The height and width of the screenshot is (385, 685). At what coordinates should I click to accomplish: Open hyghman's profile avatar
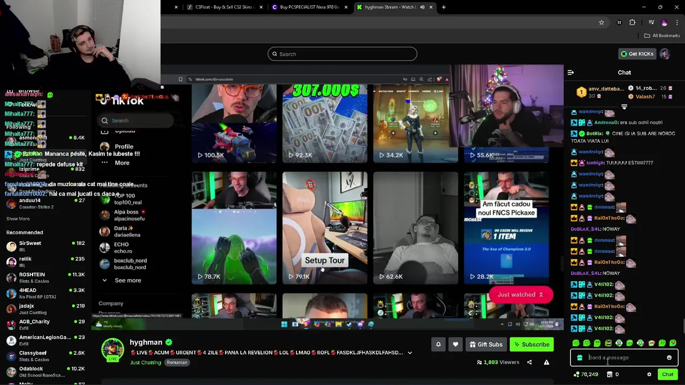click(113, 349)
